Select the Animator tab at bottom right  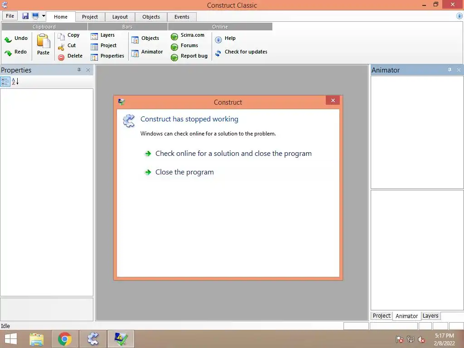(x=406, y=316)
